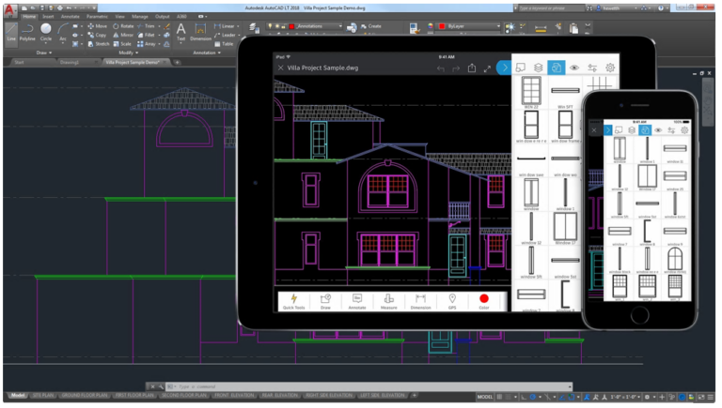Open the layers icon in iPad panel

click(538, 68)
